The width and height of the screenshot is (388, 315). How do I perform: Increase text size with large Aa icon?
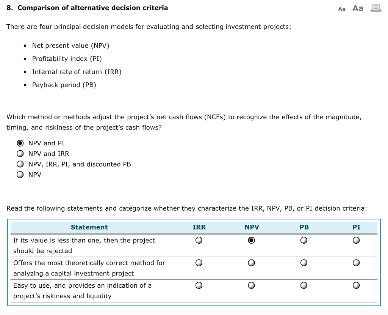pos(357,8)
